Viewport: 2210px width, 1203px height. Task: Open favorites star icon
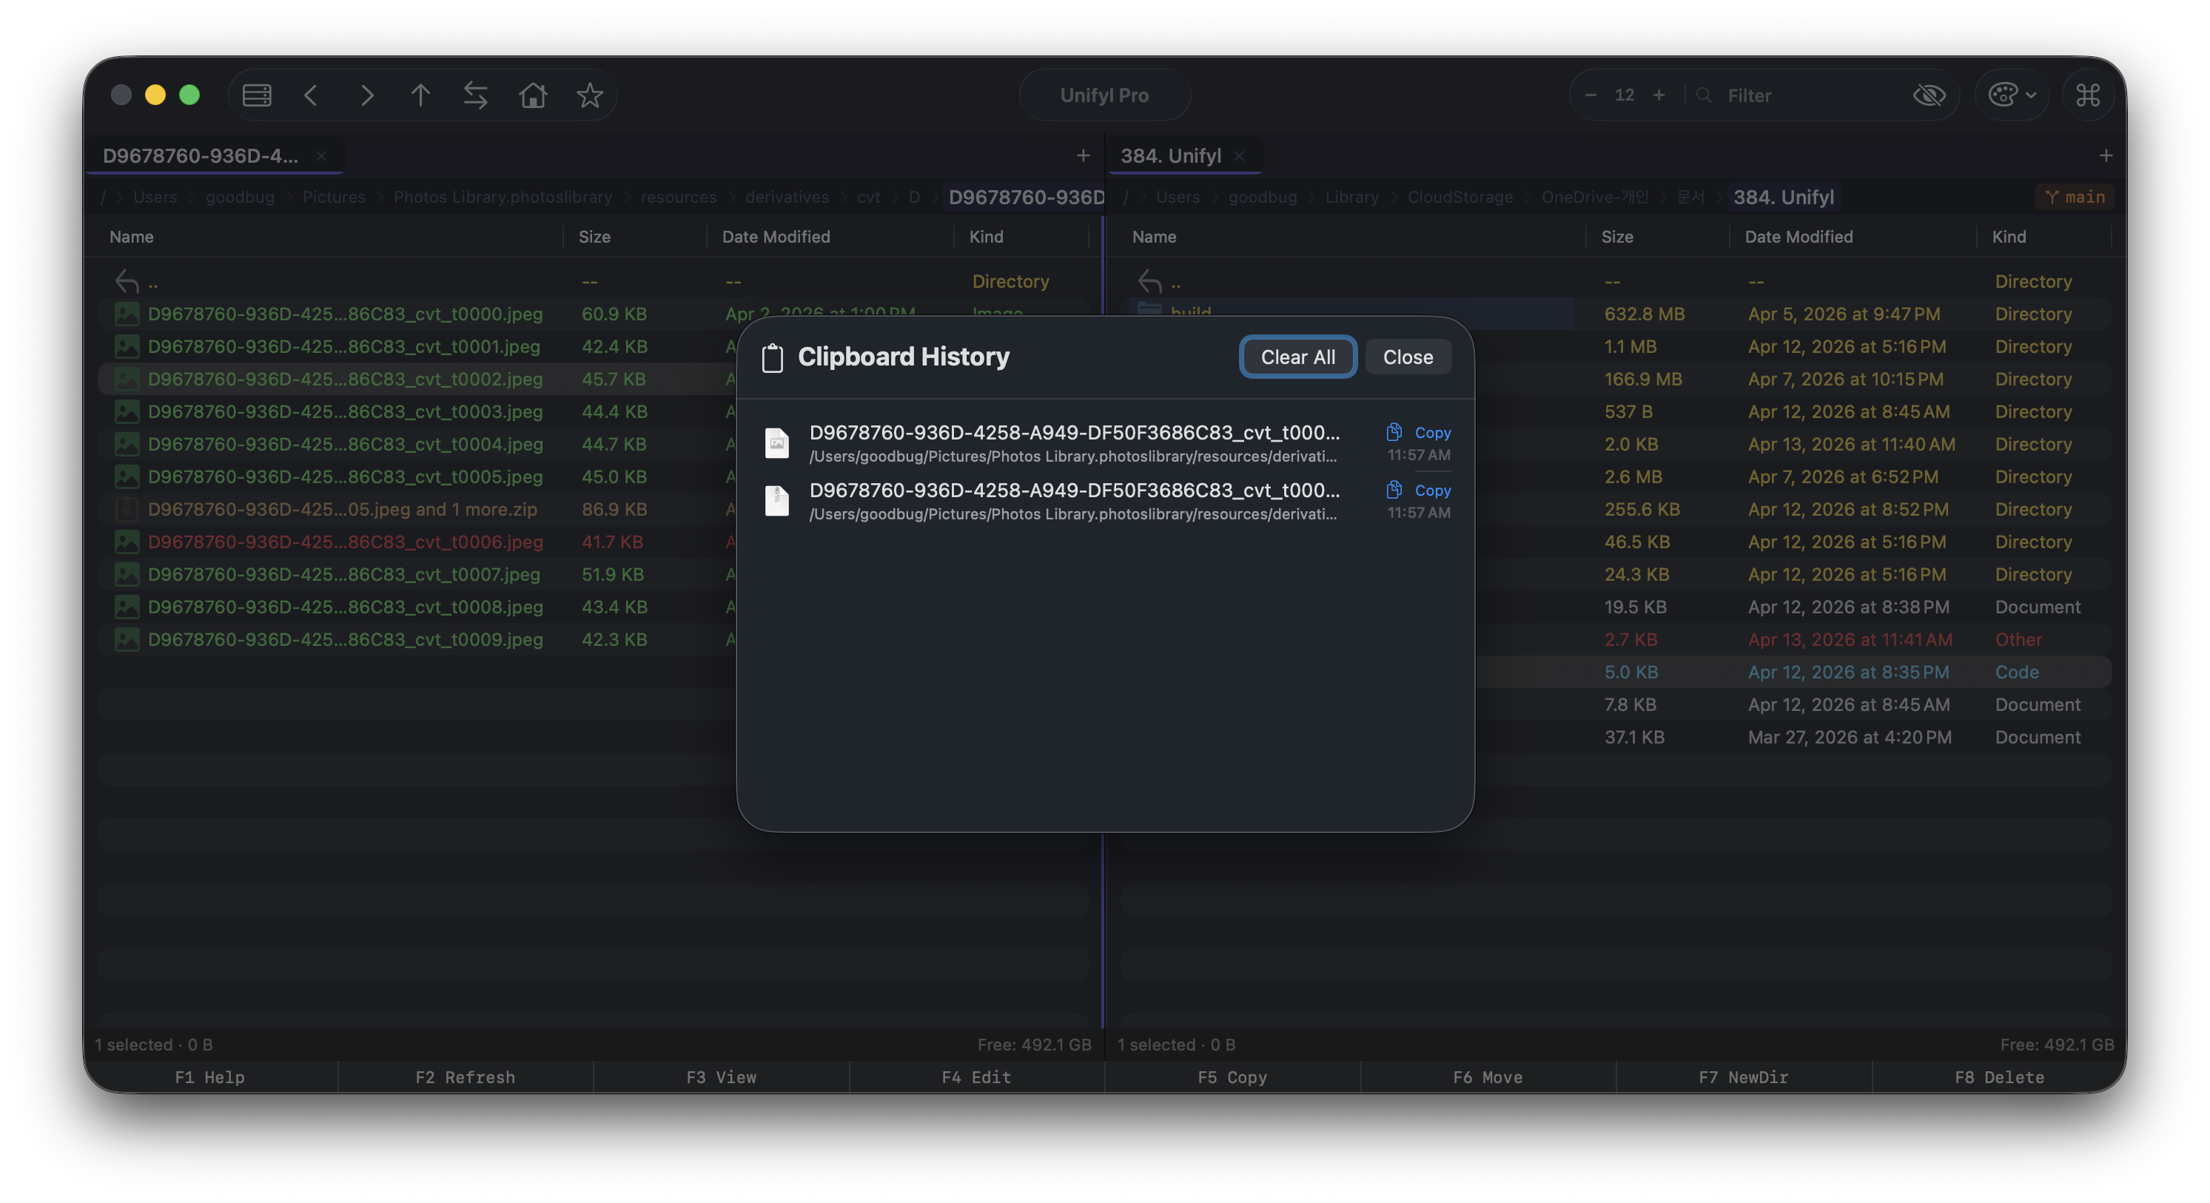(589, 95)
